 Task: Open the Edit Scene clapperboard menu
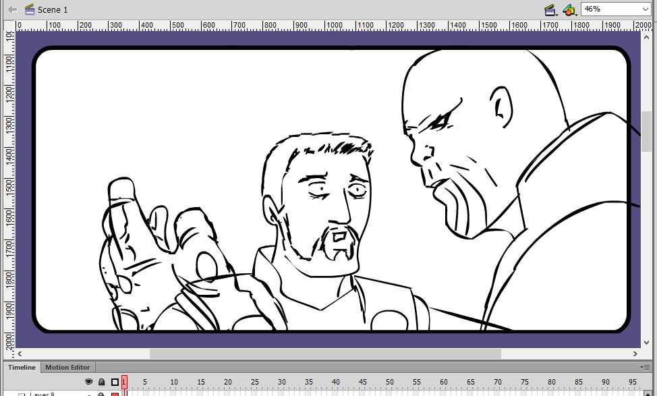click(x=550, y=9)
